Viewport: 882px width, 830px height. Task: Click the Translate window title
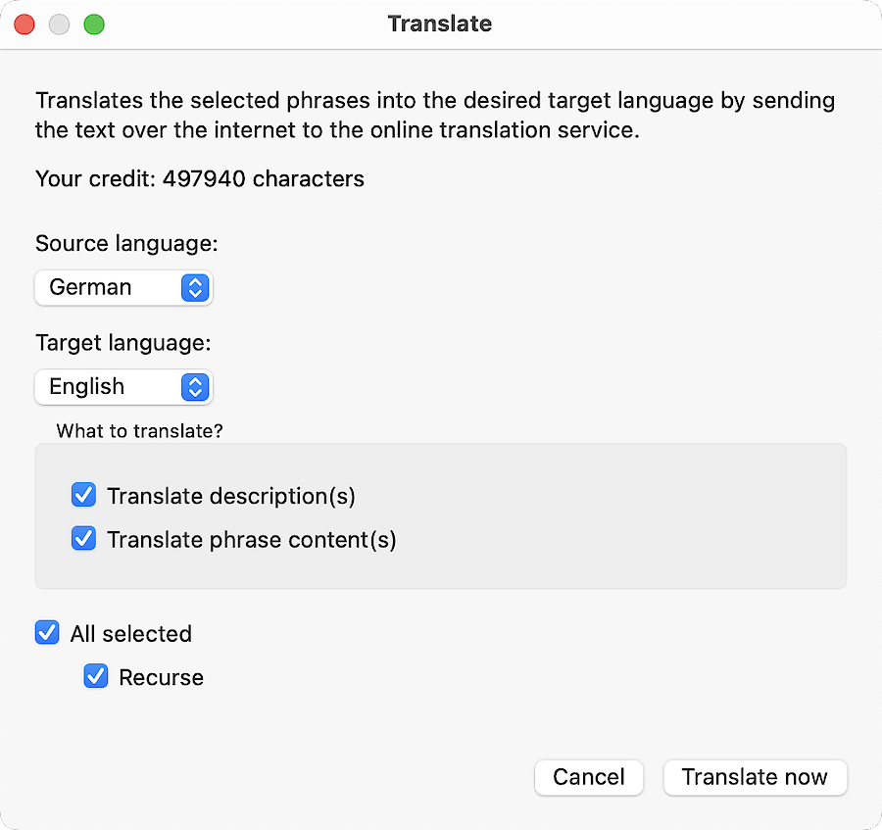(440, 24)
